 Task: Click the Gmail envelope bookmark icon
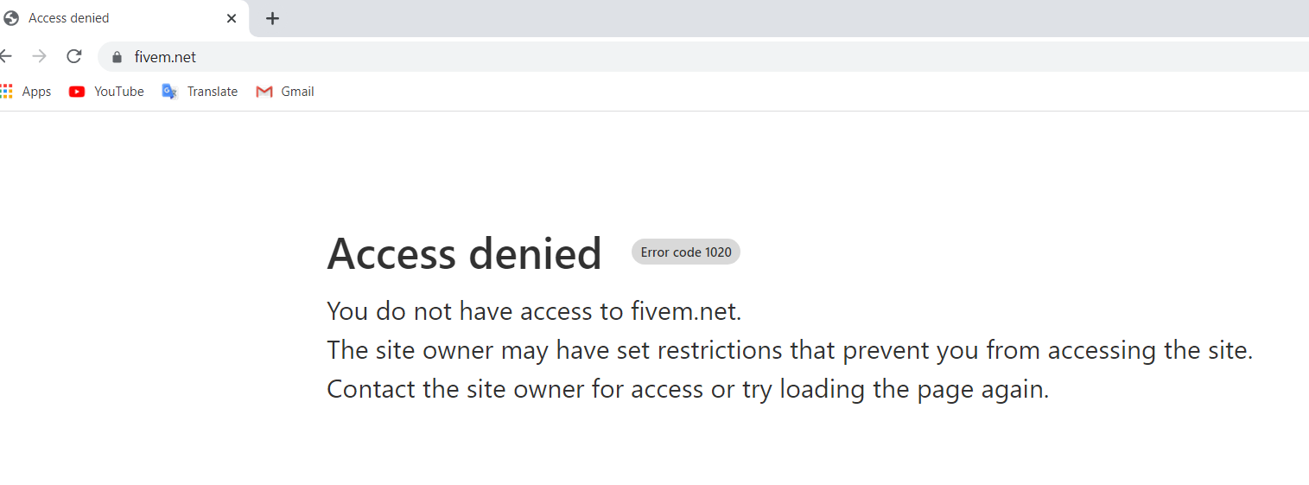click(x=264, y=92)
